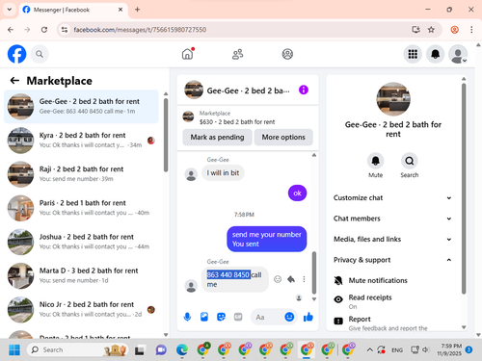Open the Kyra 2 bed 2 bath conversation
Viewport: 482px width, 361px height.
81,141
